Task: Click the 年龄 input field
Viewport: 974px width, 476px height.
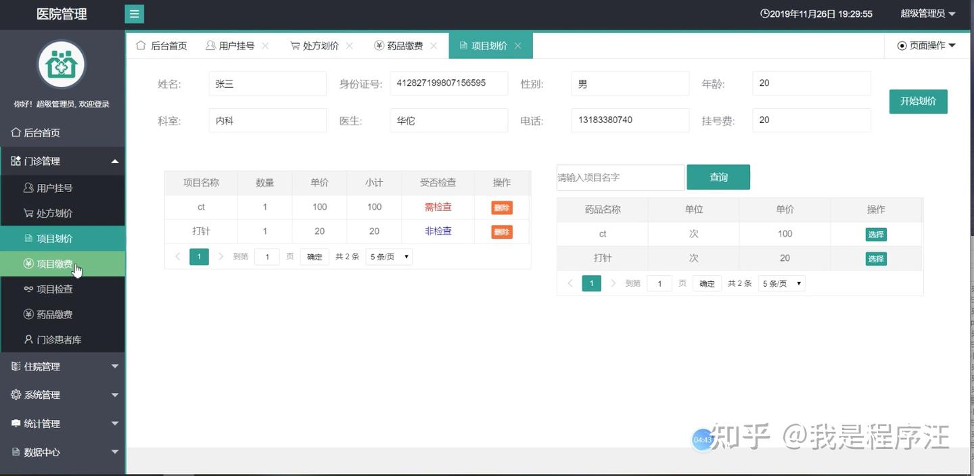Action: coord(811,84)
